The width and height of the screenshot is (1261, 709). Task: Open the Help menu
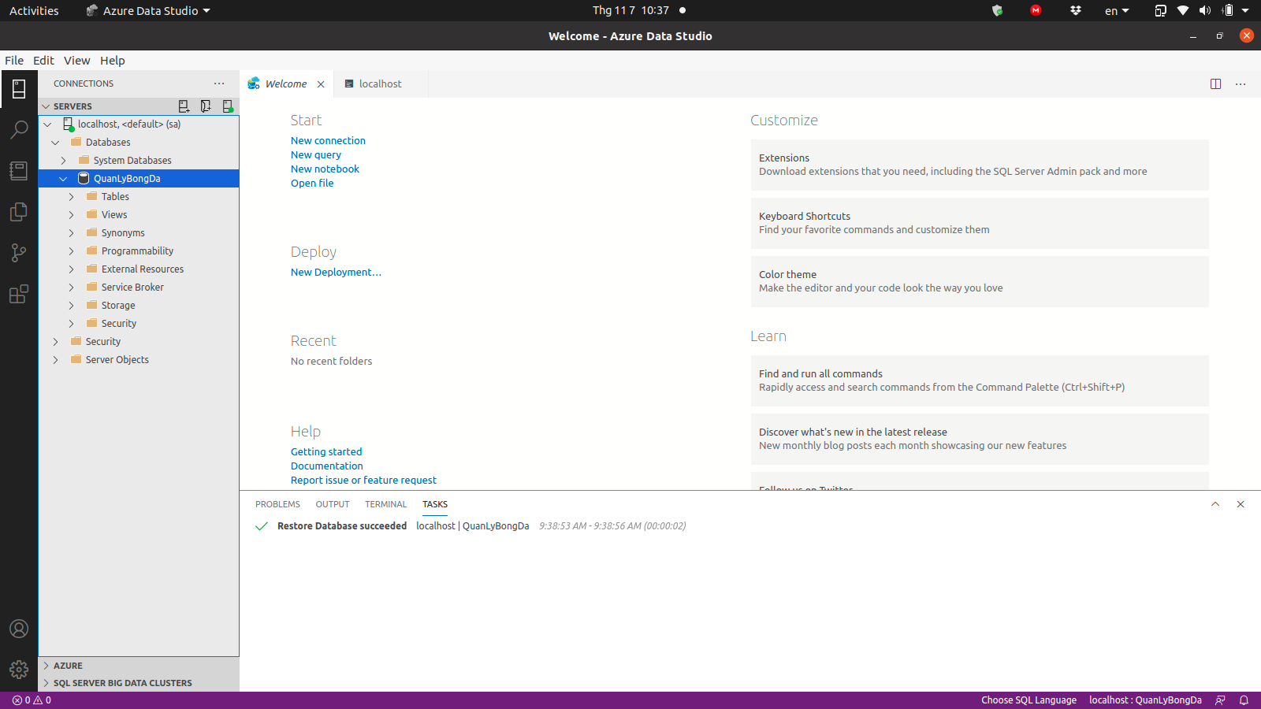pos(113,61)
